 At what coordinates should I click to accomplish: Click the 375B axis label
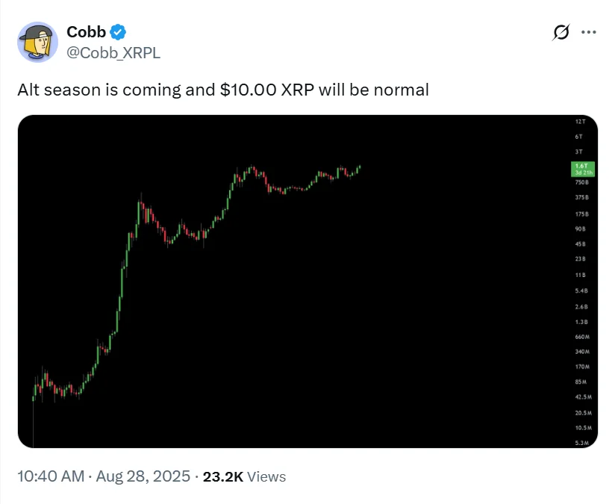581,198
